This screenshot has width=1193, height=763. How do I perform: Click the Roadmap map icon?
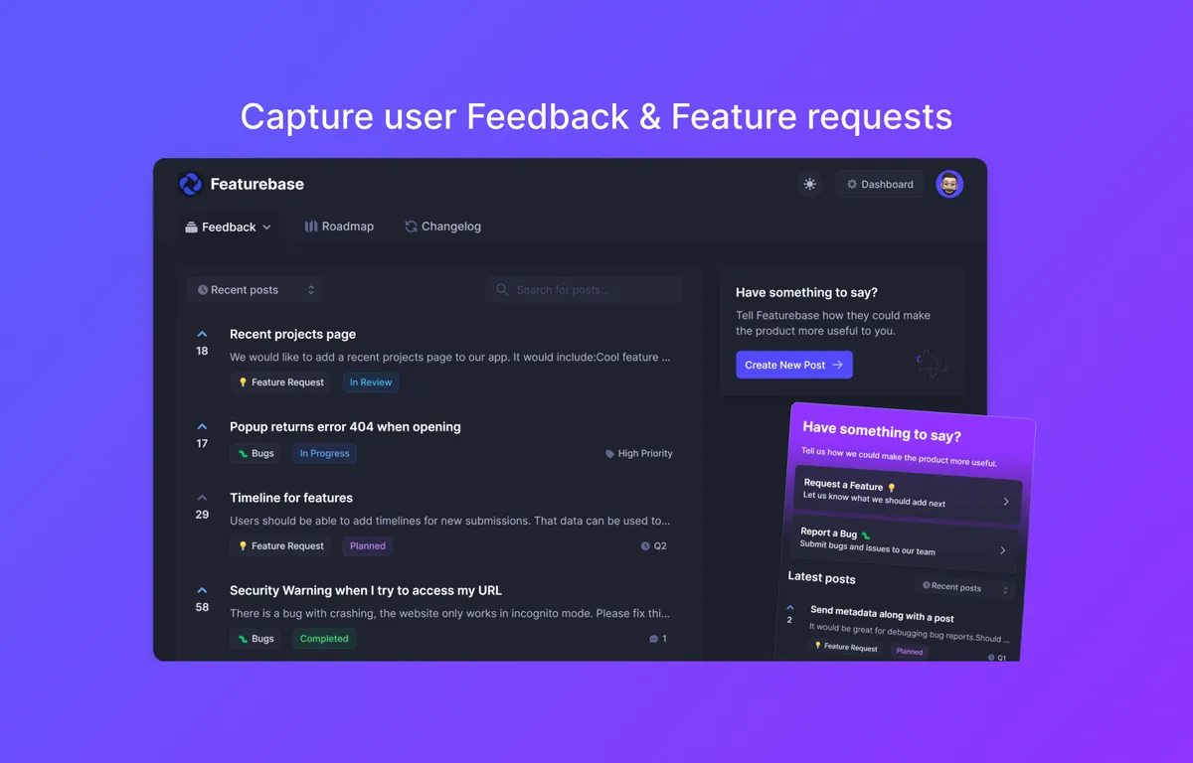pyautogui.click(x=311, y=227)
